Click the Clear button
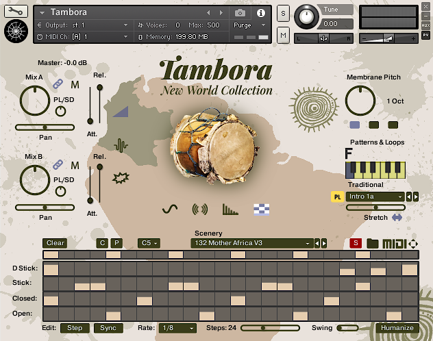Image resolution: width=433 pixels, height=341 pixels. tap(55, 243)
